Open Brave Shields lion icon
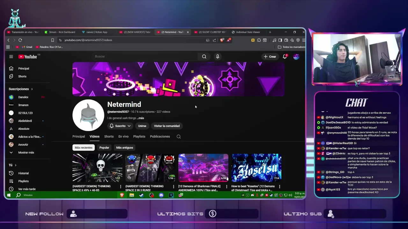The width and height of the screenshot is (408, 229). pyautogui.click(x=222, y=40)
